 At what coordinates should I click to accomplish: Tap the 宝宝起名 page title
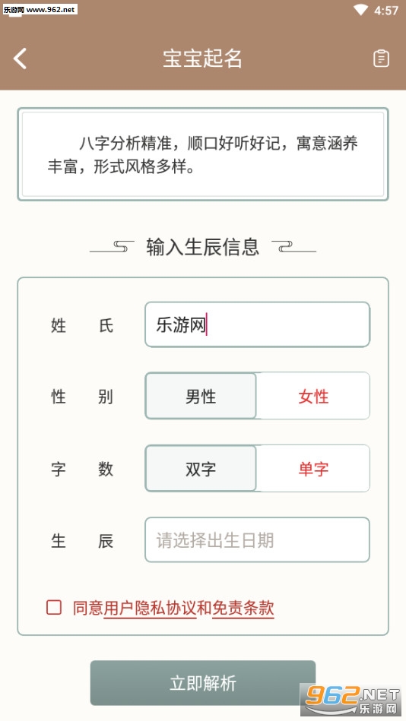202,59
